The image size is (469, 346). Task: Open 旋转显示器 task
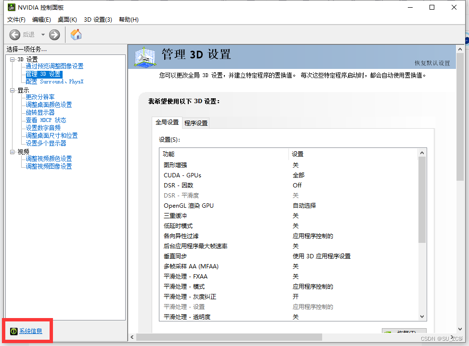(40, 112)
